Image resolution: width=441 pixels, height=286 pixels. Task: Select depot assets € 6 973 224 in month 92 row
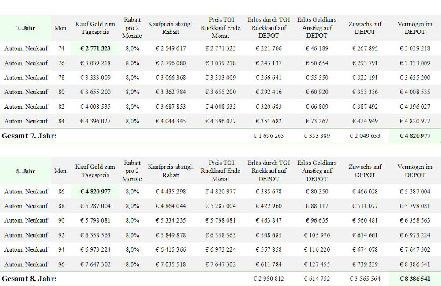415,235
